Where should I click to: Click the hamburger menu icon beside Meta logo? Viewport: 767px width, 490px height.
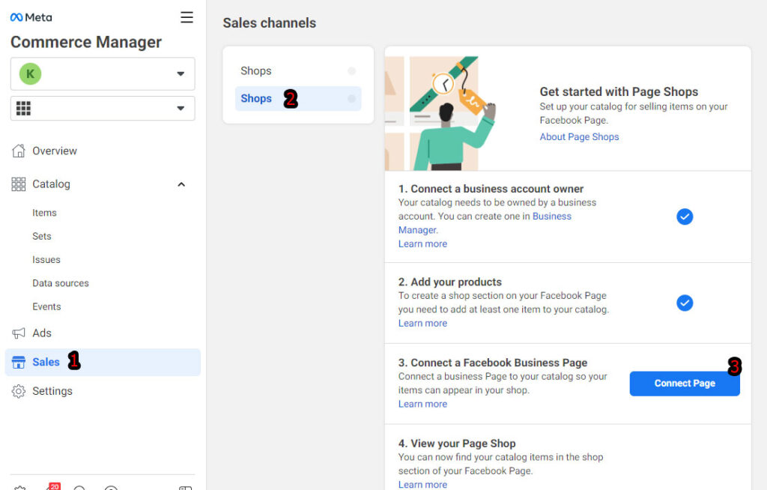[x=187, y=17]
